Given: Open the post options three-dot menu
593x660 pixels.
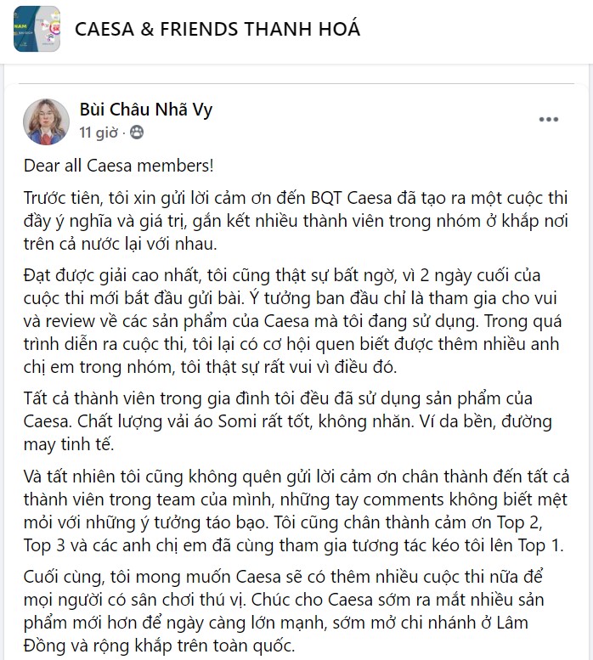Looking at the screenshot, I should click(x=549, y=120).
